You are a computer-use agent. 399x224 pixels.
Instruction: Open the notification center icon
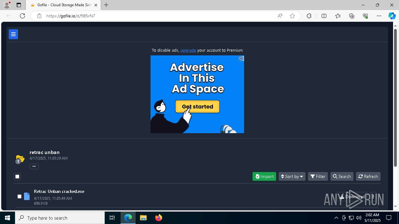click(x=389, y=218)
